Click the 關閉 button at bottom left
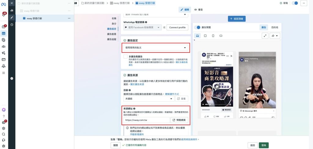Screen dimensions: 313x149 pyautogui.click(x=116, y=145)
